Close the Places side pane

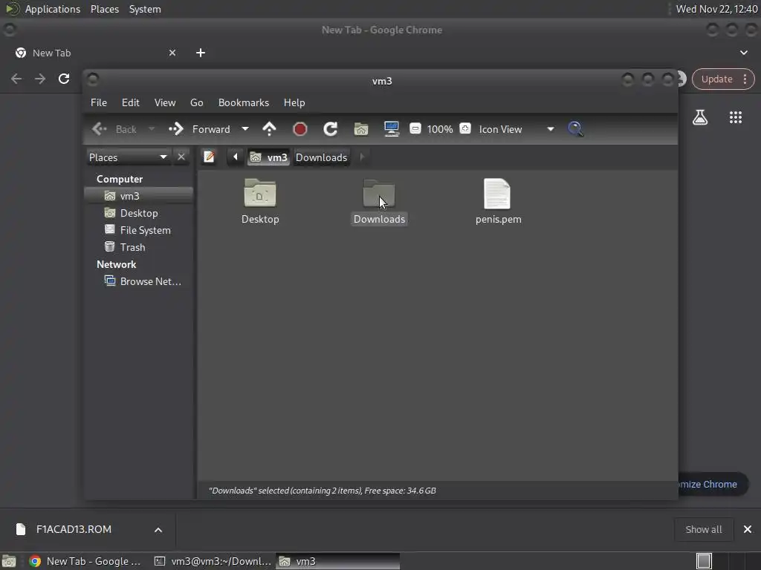pos(181,157)
